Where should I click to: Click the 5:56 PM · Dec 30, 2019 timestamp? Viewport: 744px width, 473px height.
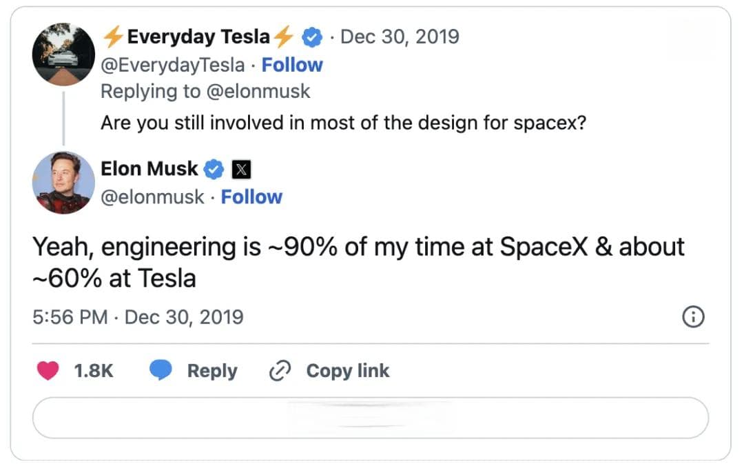[138, 317]
